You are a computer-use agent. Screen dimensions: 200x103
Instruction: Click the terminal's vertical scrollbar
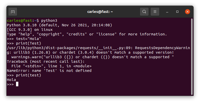click(192, 57)
